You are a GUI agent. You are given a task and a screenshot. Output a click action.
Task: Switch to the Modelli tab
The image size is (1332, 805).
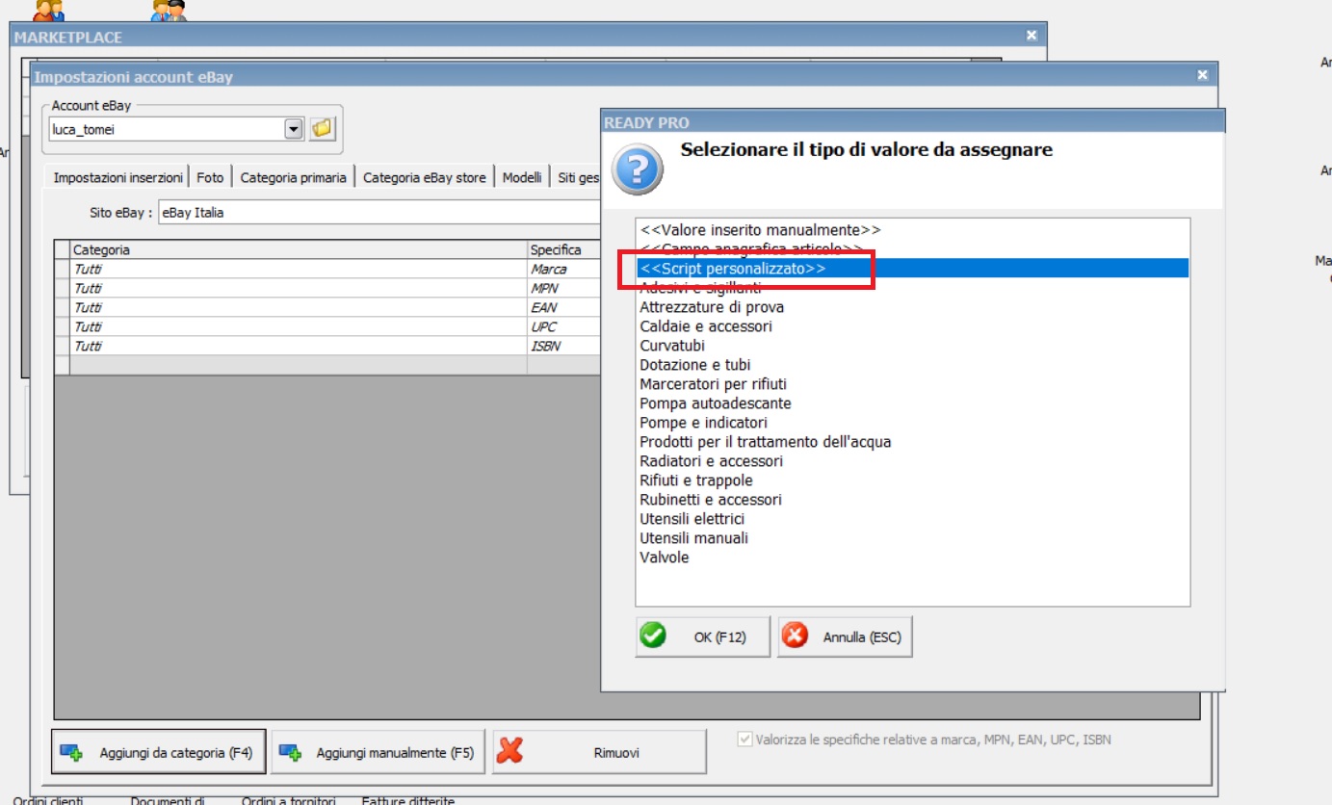(x=522, y=177)
